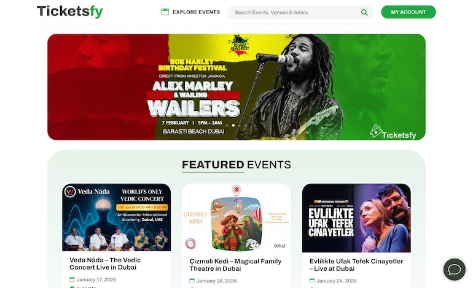Select the first carousel dot on banner
473x288 pixels.
227,125
